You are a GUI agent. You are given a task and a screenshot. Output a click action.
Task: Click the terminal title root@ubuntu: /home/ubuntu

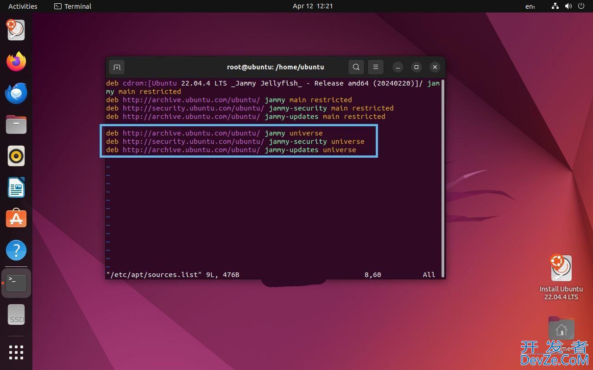click(275, 67)
